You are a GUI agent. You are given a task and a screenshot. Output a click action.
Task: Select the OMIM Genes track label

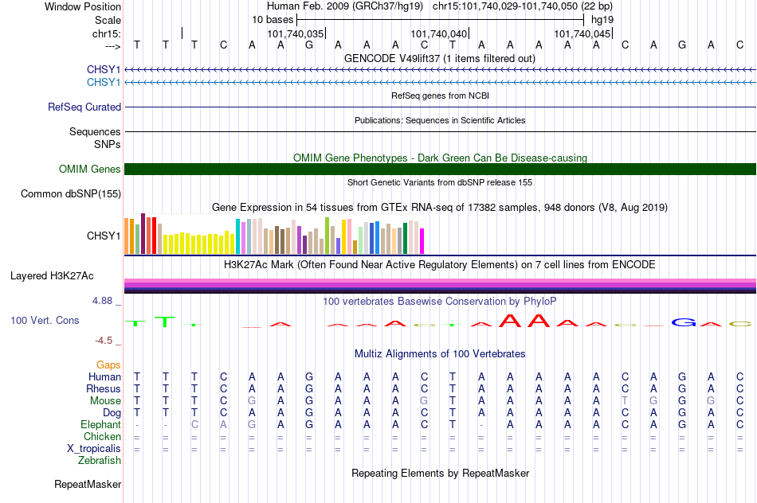pyautogui.click(x=90, y=170)
